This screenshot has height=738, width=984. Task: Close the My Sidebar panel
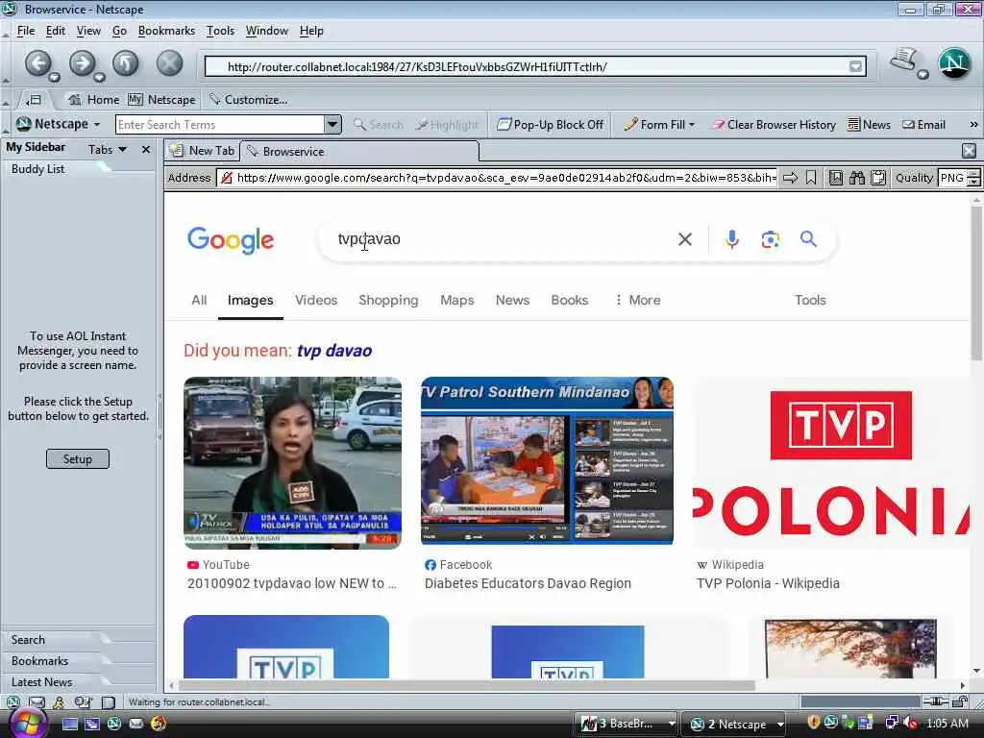click(x=146, y=149)
